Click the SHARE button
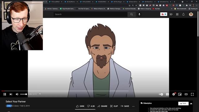 102,106
